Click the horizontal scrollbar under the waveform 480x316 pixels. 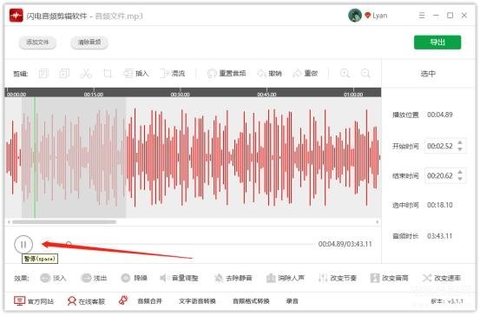pyautogui.click(x=64, y=221)
